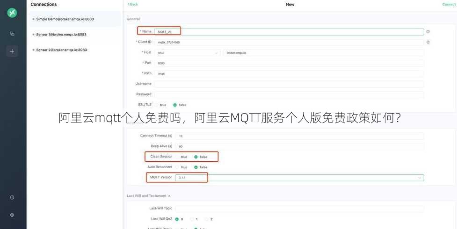Click the Port field showing 8083

pyautogui.click(x=289, y=63)
